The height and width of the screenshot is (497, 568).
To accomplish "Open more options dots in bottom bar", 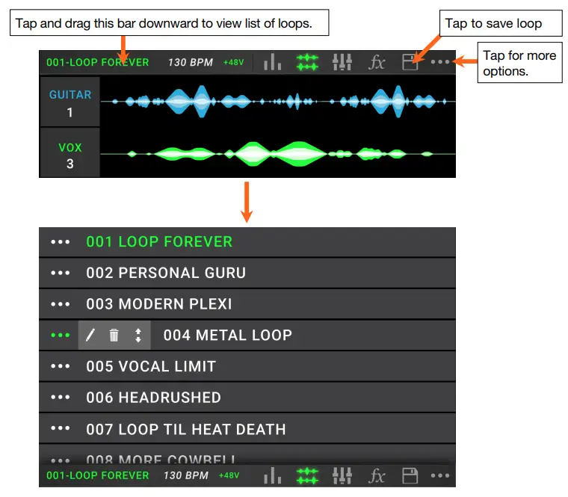I will [x=440, y=475].
